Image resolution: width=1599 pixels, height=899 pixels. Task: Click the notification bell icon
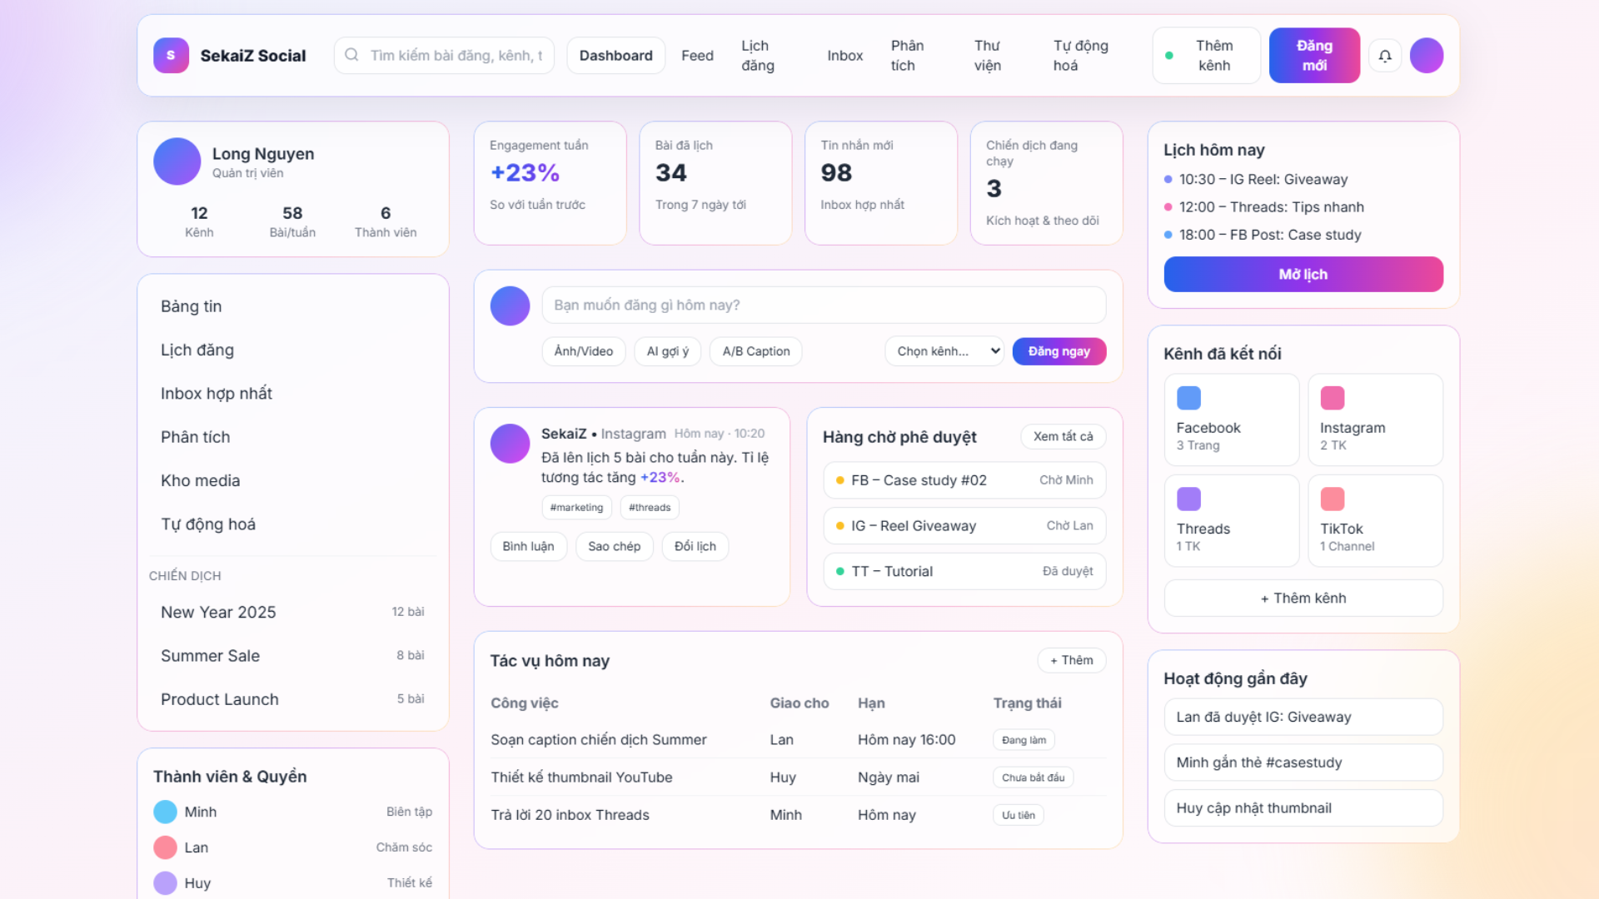point(1385,56)
